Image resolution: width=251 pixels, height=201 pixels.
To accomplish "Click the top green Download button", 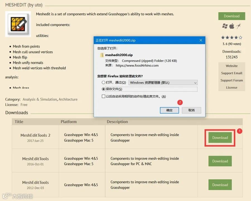I will (232, 16).
